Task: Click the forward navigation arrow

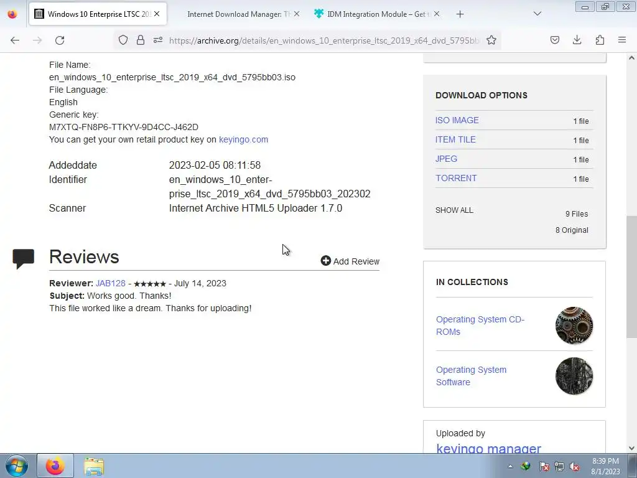Action: point(37,40)
